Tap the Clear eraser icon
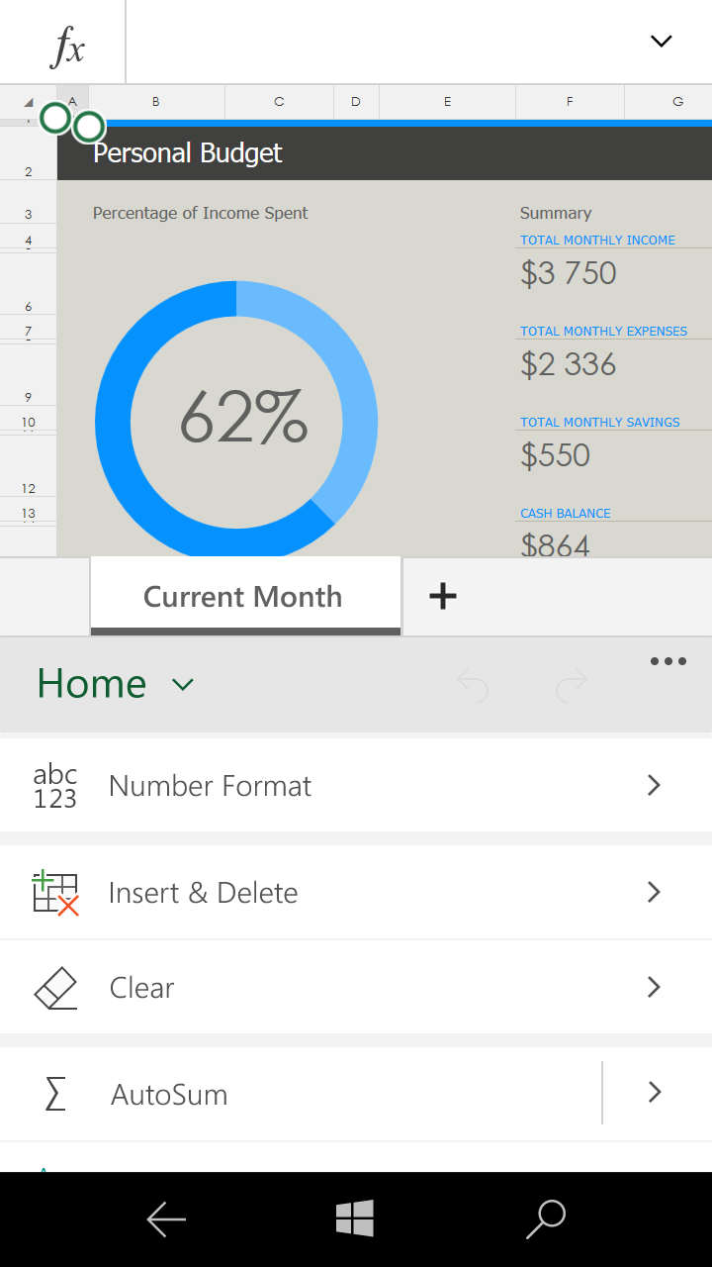 click(55, 988)
